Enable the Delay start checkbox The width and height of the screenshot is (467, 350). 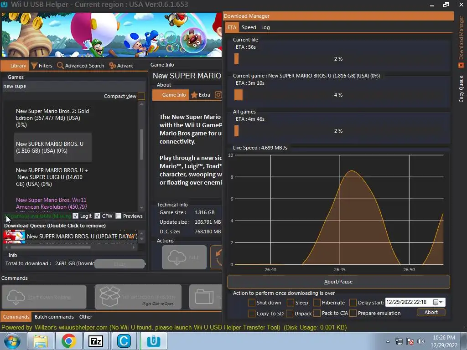(x=353, y=303)
